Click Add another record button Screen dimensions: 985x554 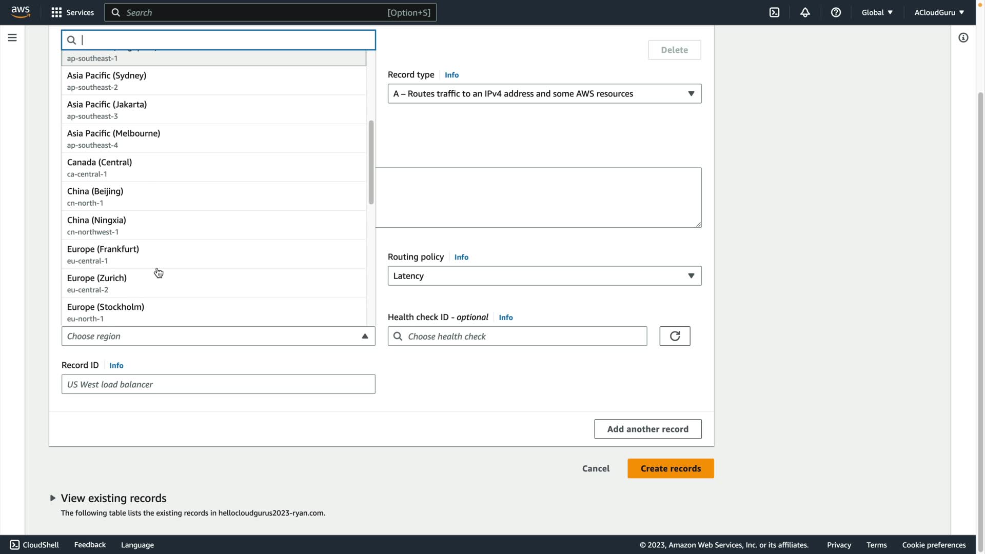click(647, 429)
